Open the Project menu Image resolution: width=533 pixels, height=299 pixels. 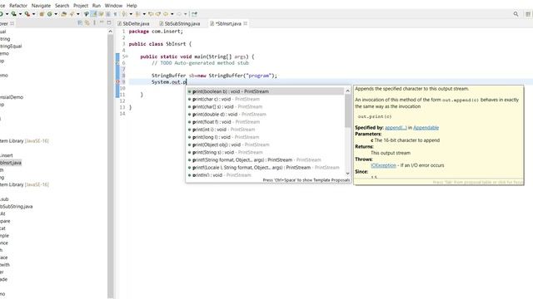[x=81, y=6]
